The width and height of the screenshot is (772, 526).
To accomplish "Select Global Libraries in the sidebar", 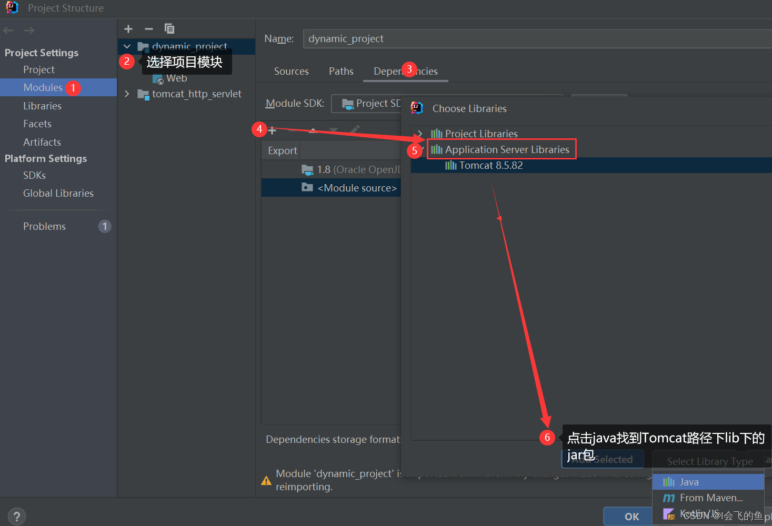I will click(58, 193).
